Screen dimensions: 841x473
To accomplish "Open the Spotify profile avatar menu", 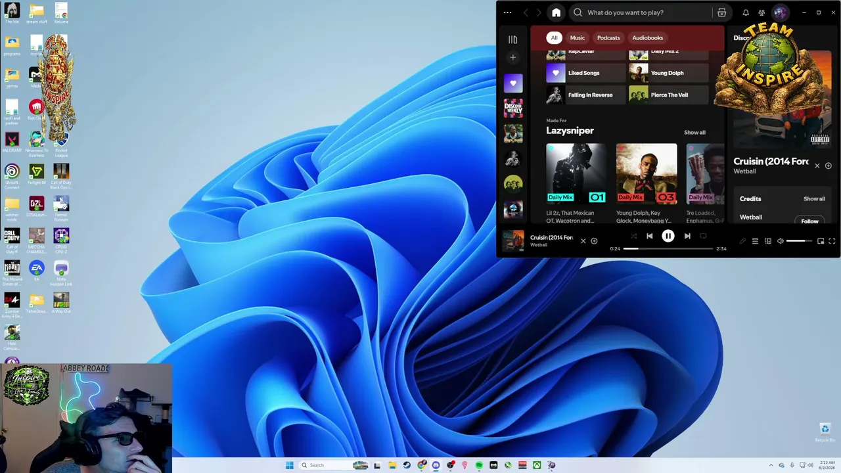I will click(x=780, y=12).
